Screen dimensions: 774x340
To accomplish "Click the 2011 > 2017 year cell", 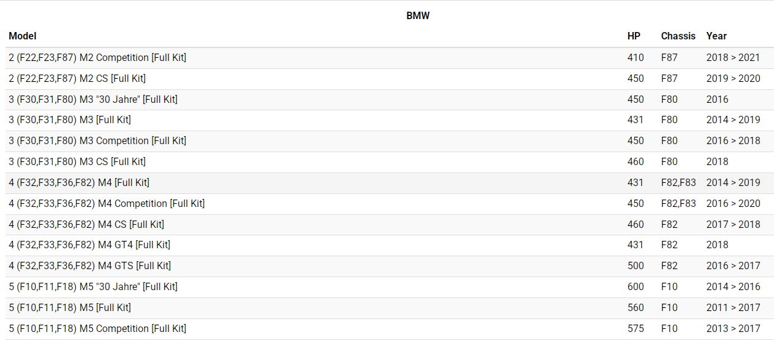I will pyautogui.click(x=733, y=308).
